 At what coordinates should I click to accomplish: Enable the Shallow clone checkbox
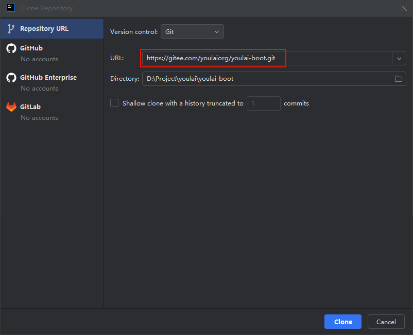pos(114,103)
